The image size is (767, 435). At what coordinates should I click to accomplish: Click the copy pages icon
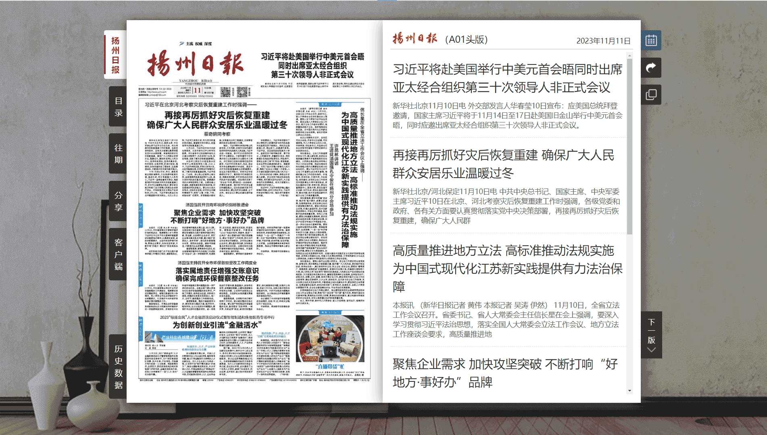(x=651, y=95)
